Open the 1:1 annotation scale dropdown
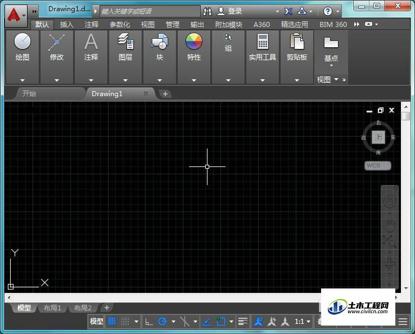 tap(302, 322)
